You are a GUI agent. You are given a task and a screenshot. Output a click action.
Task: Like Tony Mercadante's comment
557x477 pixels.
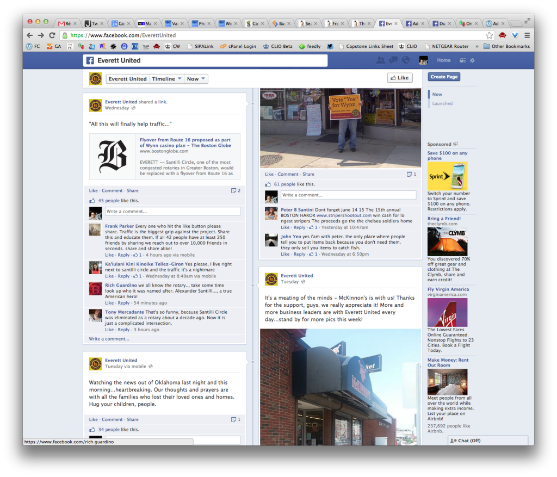pyautogui.click(x=109, y=330)
